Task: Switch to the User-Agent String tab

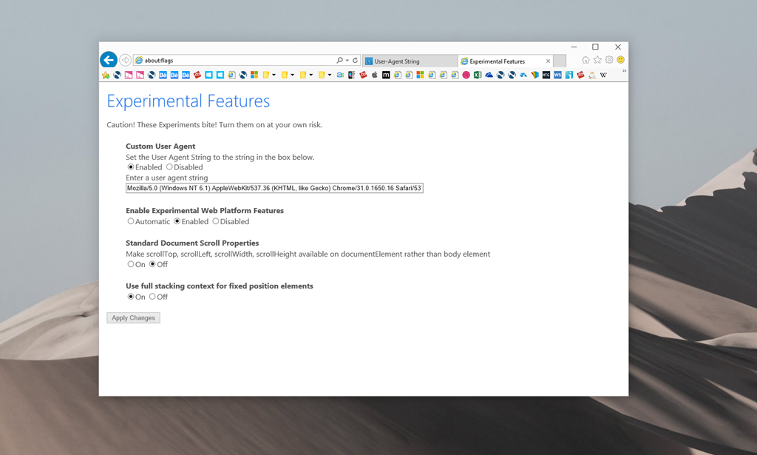Action: point(410,61)
